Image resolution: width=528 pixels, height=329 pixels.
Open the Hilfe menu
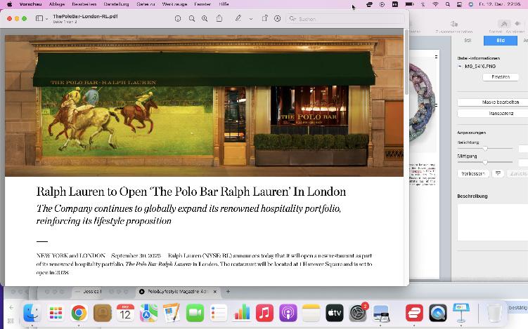click(x=224, y=4)
